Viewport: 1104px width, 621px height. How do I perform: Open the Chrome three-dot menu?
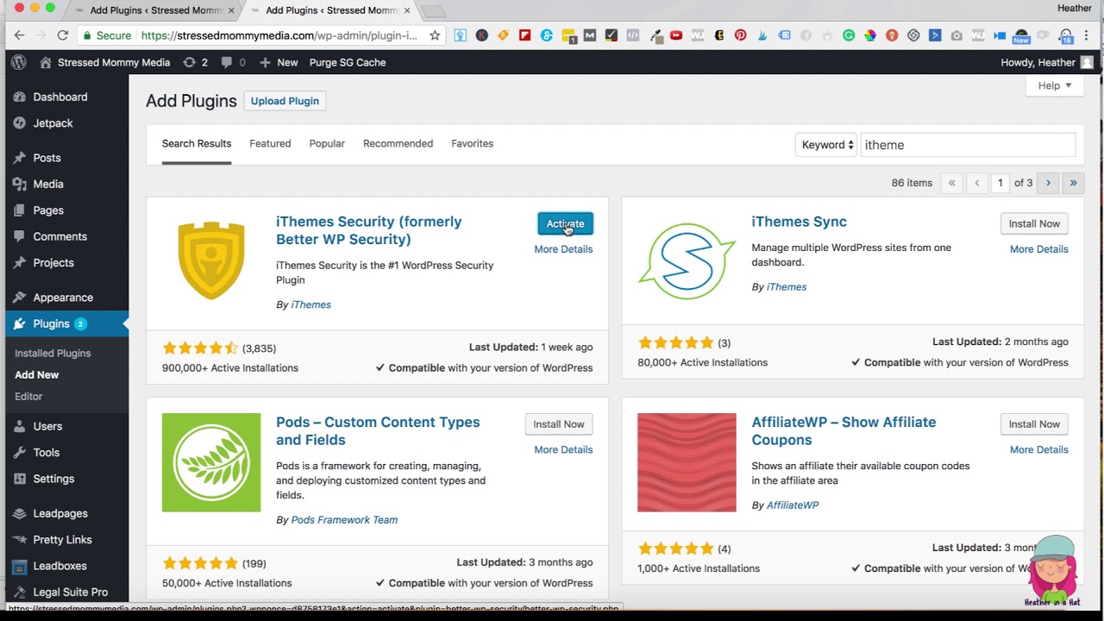1088,35
